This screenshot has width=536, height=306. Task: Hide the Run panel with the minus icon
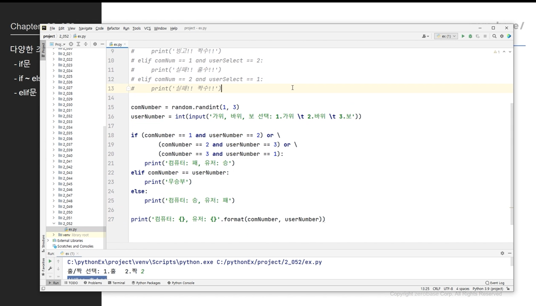coord(510,253)
